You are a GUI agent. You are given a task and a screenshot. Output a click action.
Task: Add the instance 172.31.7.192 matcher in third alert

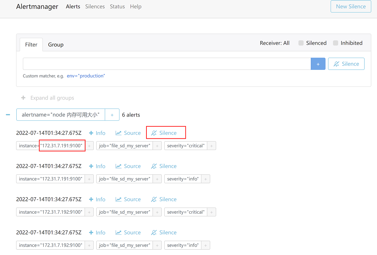tap(89, 212)
